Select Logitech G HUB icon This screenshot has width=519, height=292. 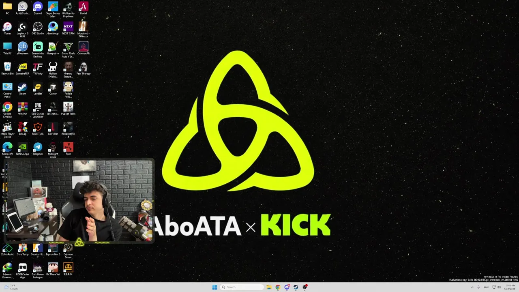tap(22, 30)
